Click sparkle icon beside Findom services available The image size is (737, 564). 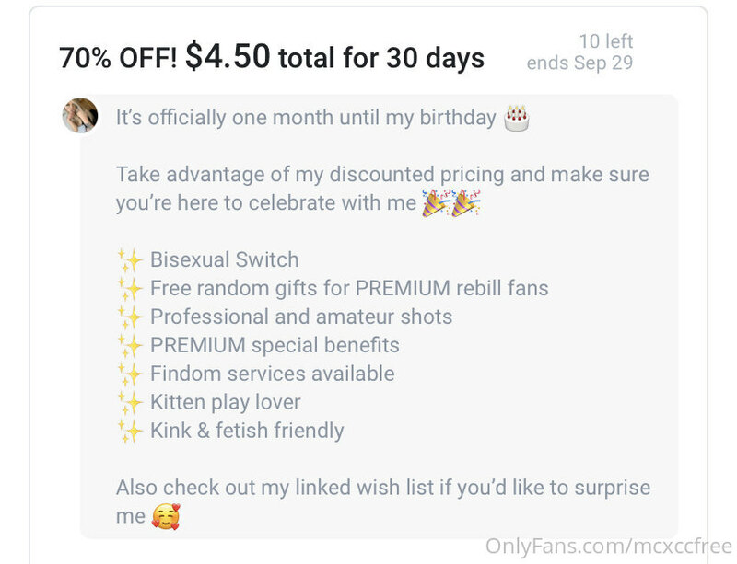point(130,374)
